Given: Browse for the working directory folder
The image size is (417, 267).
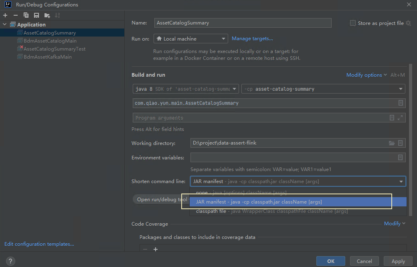Looking at the screenshot, I should tap(392, 143).
